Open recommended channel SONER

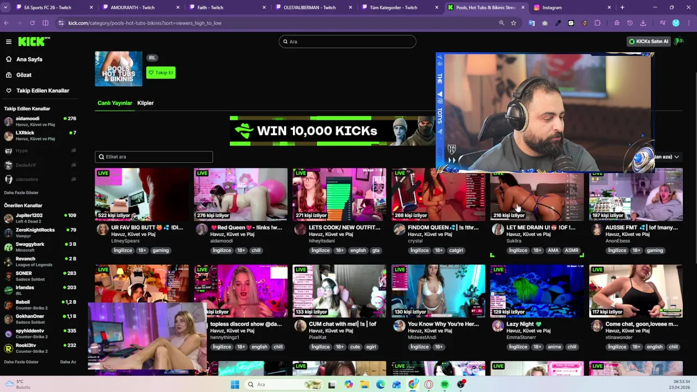pyautogui.click(x=39, y=275)
